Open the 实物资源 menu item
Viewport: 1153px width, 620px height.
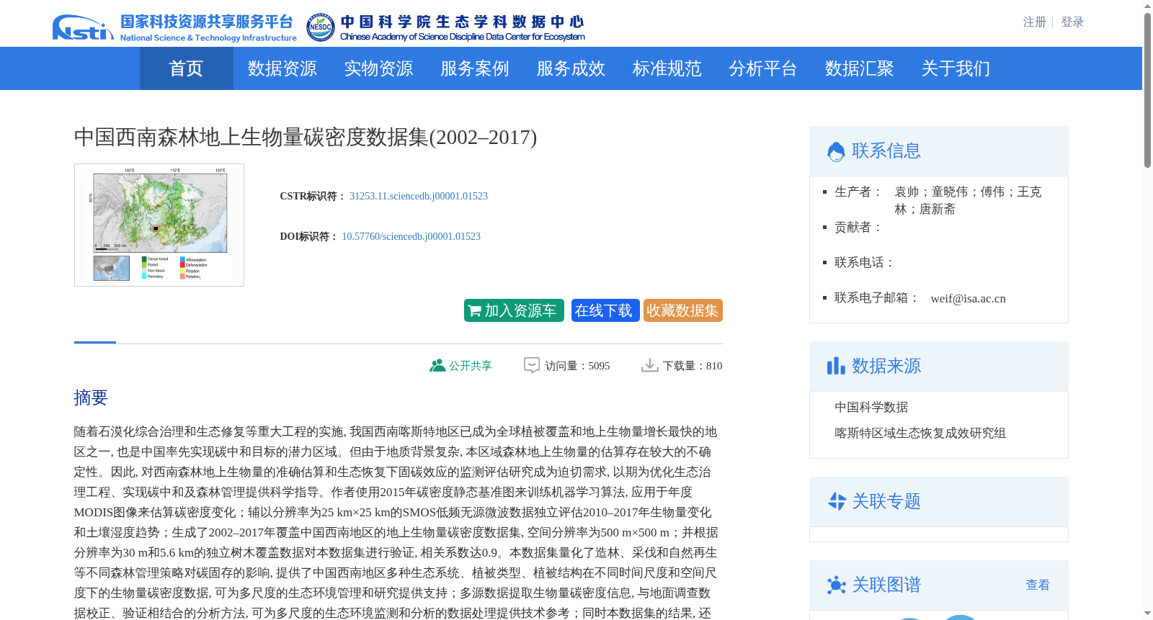click(x=378, y=68)
